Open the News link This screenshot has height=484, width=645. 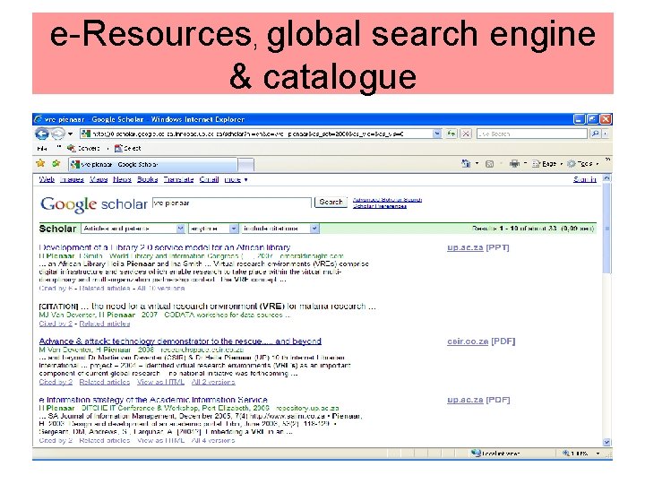pos(122,179)
